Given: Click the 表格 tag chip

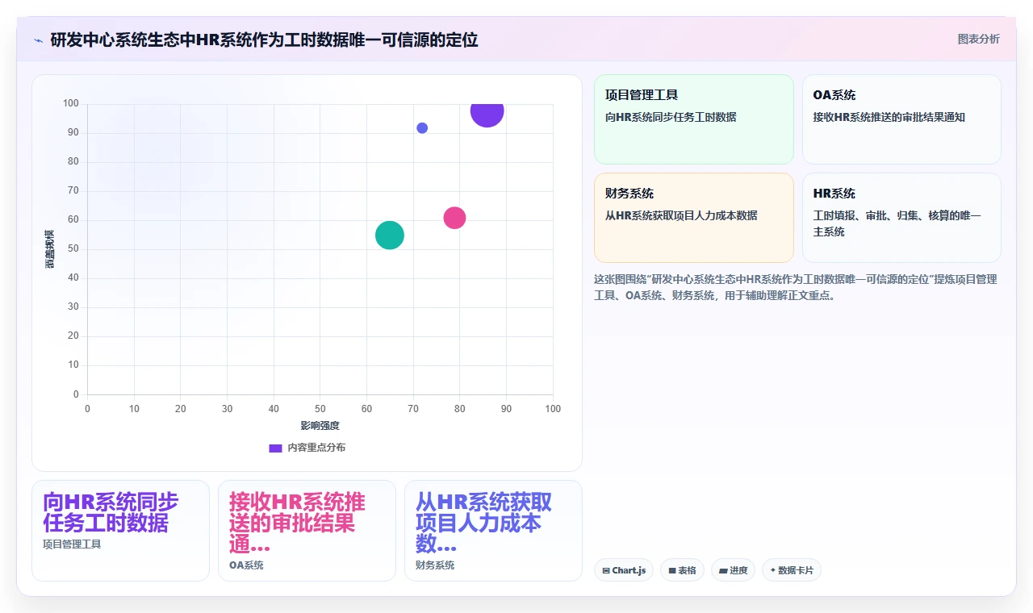Looking at the screenshot, I should tap(682, 570).
